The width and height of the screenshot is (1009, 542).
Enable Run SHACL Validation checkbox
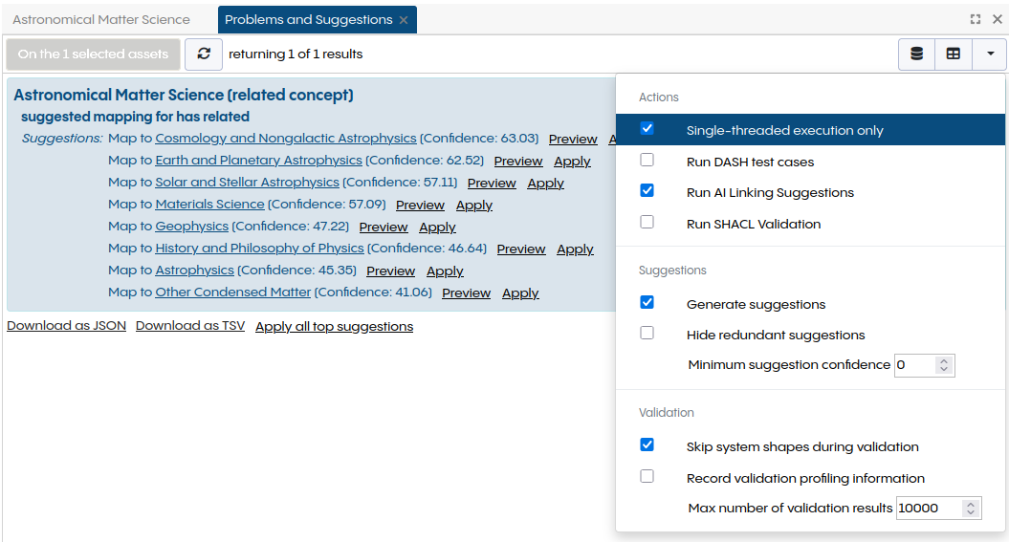[x=647, y=223]
